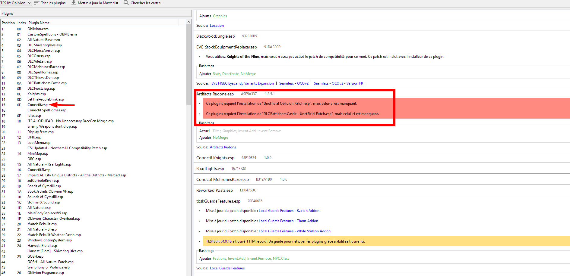Open the EVE HGEC Eyecandy Variants Expansion link

click(242, 83)
